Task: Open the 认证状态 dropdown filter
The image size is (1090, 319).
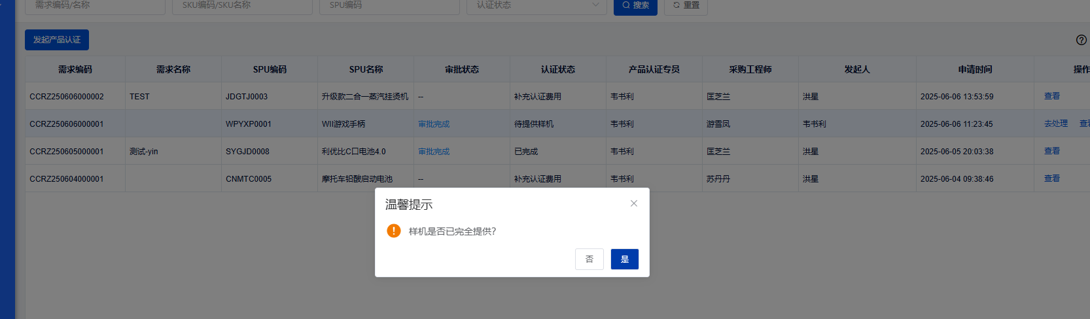Action: click(536, 6)
